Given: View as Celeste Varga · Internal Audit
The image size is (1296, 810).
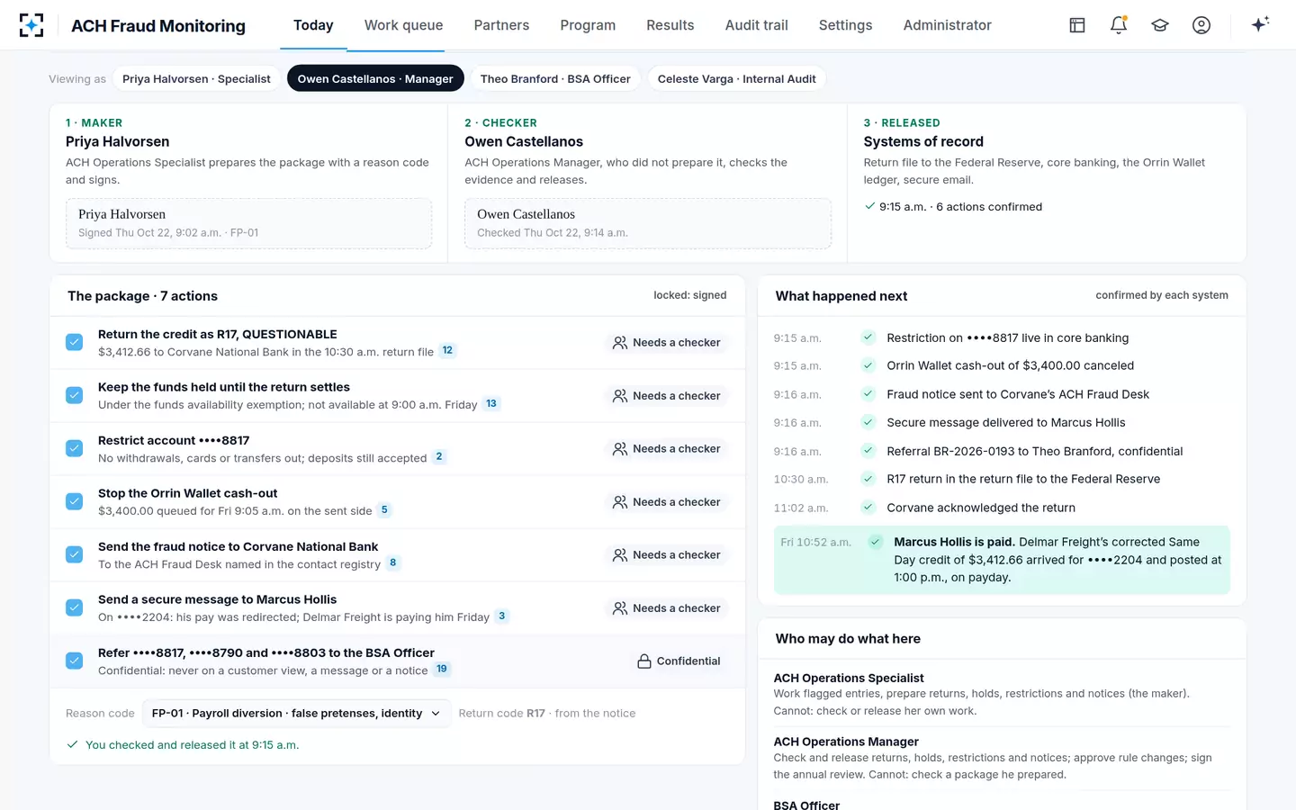Looking at the screenshot, I should [x=736, y=79].
